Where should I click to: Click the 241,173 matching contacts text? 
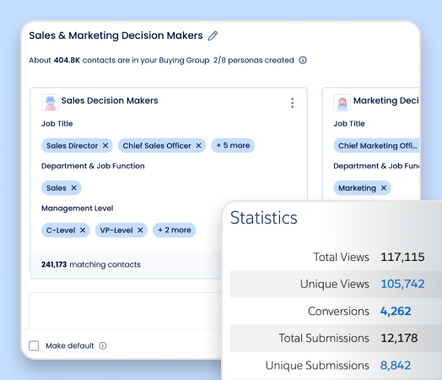(91, 264)
